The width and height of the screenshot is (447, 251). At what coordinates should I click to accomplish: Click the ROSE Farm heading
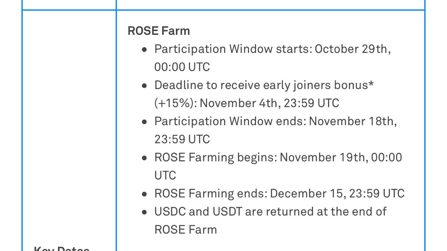tap(159, 31)
